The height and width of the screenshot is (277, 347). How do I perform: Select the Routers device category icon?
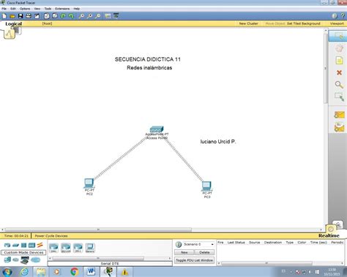pyautogui.click(x=7, y=246)
